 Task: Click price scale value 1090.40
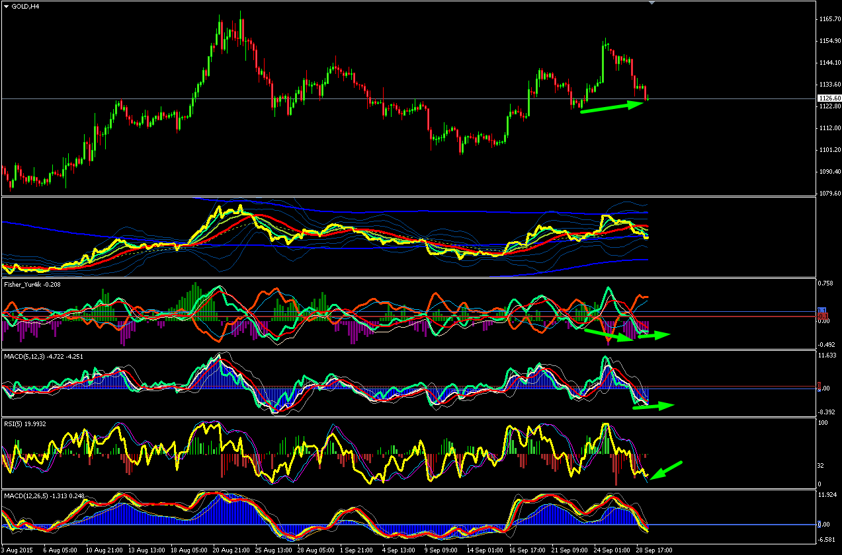coord(829,172)
